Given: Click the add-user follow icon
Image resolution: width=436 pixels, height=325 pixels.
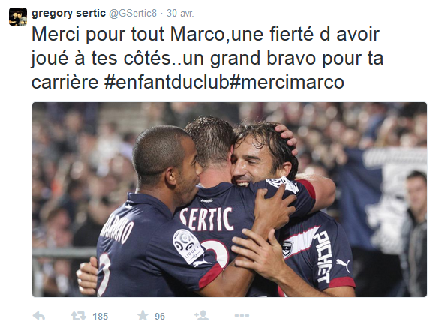Looking at the screenshot, I should point(202,315).
